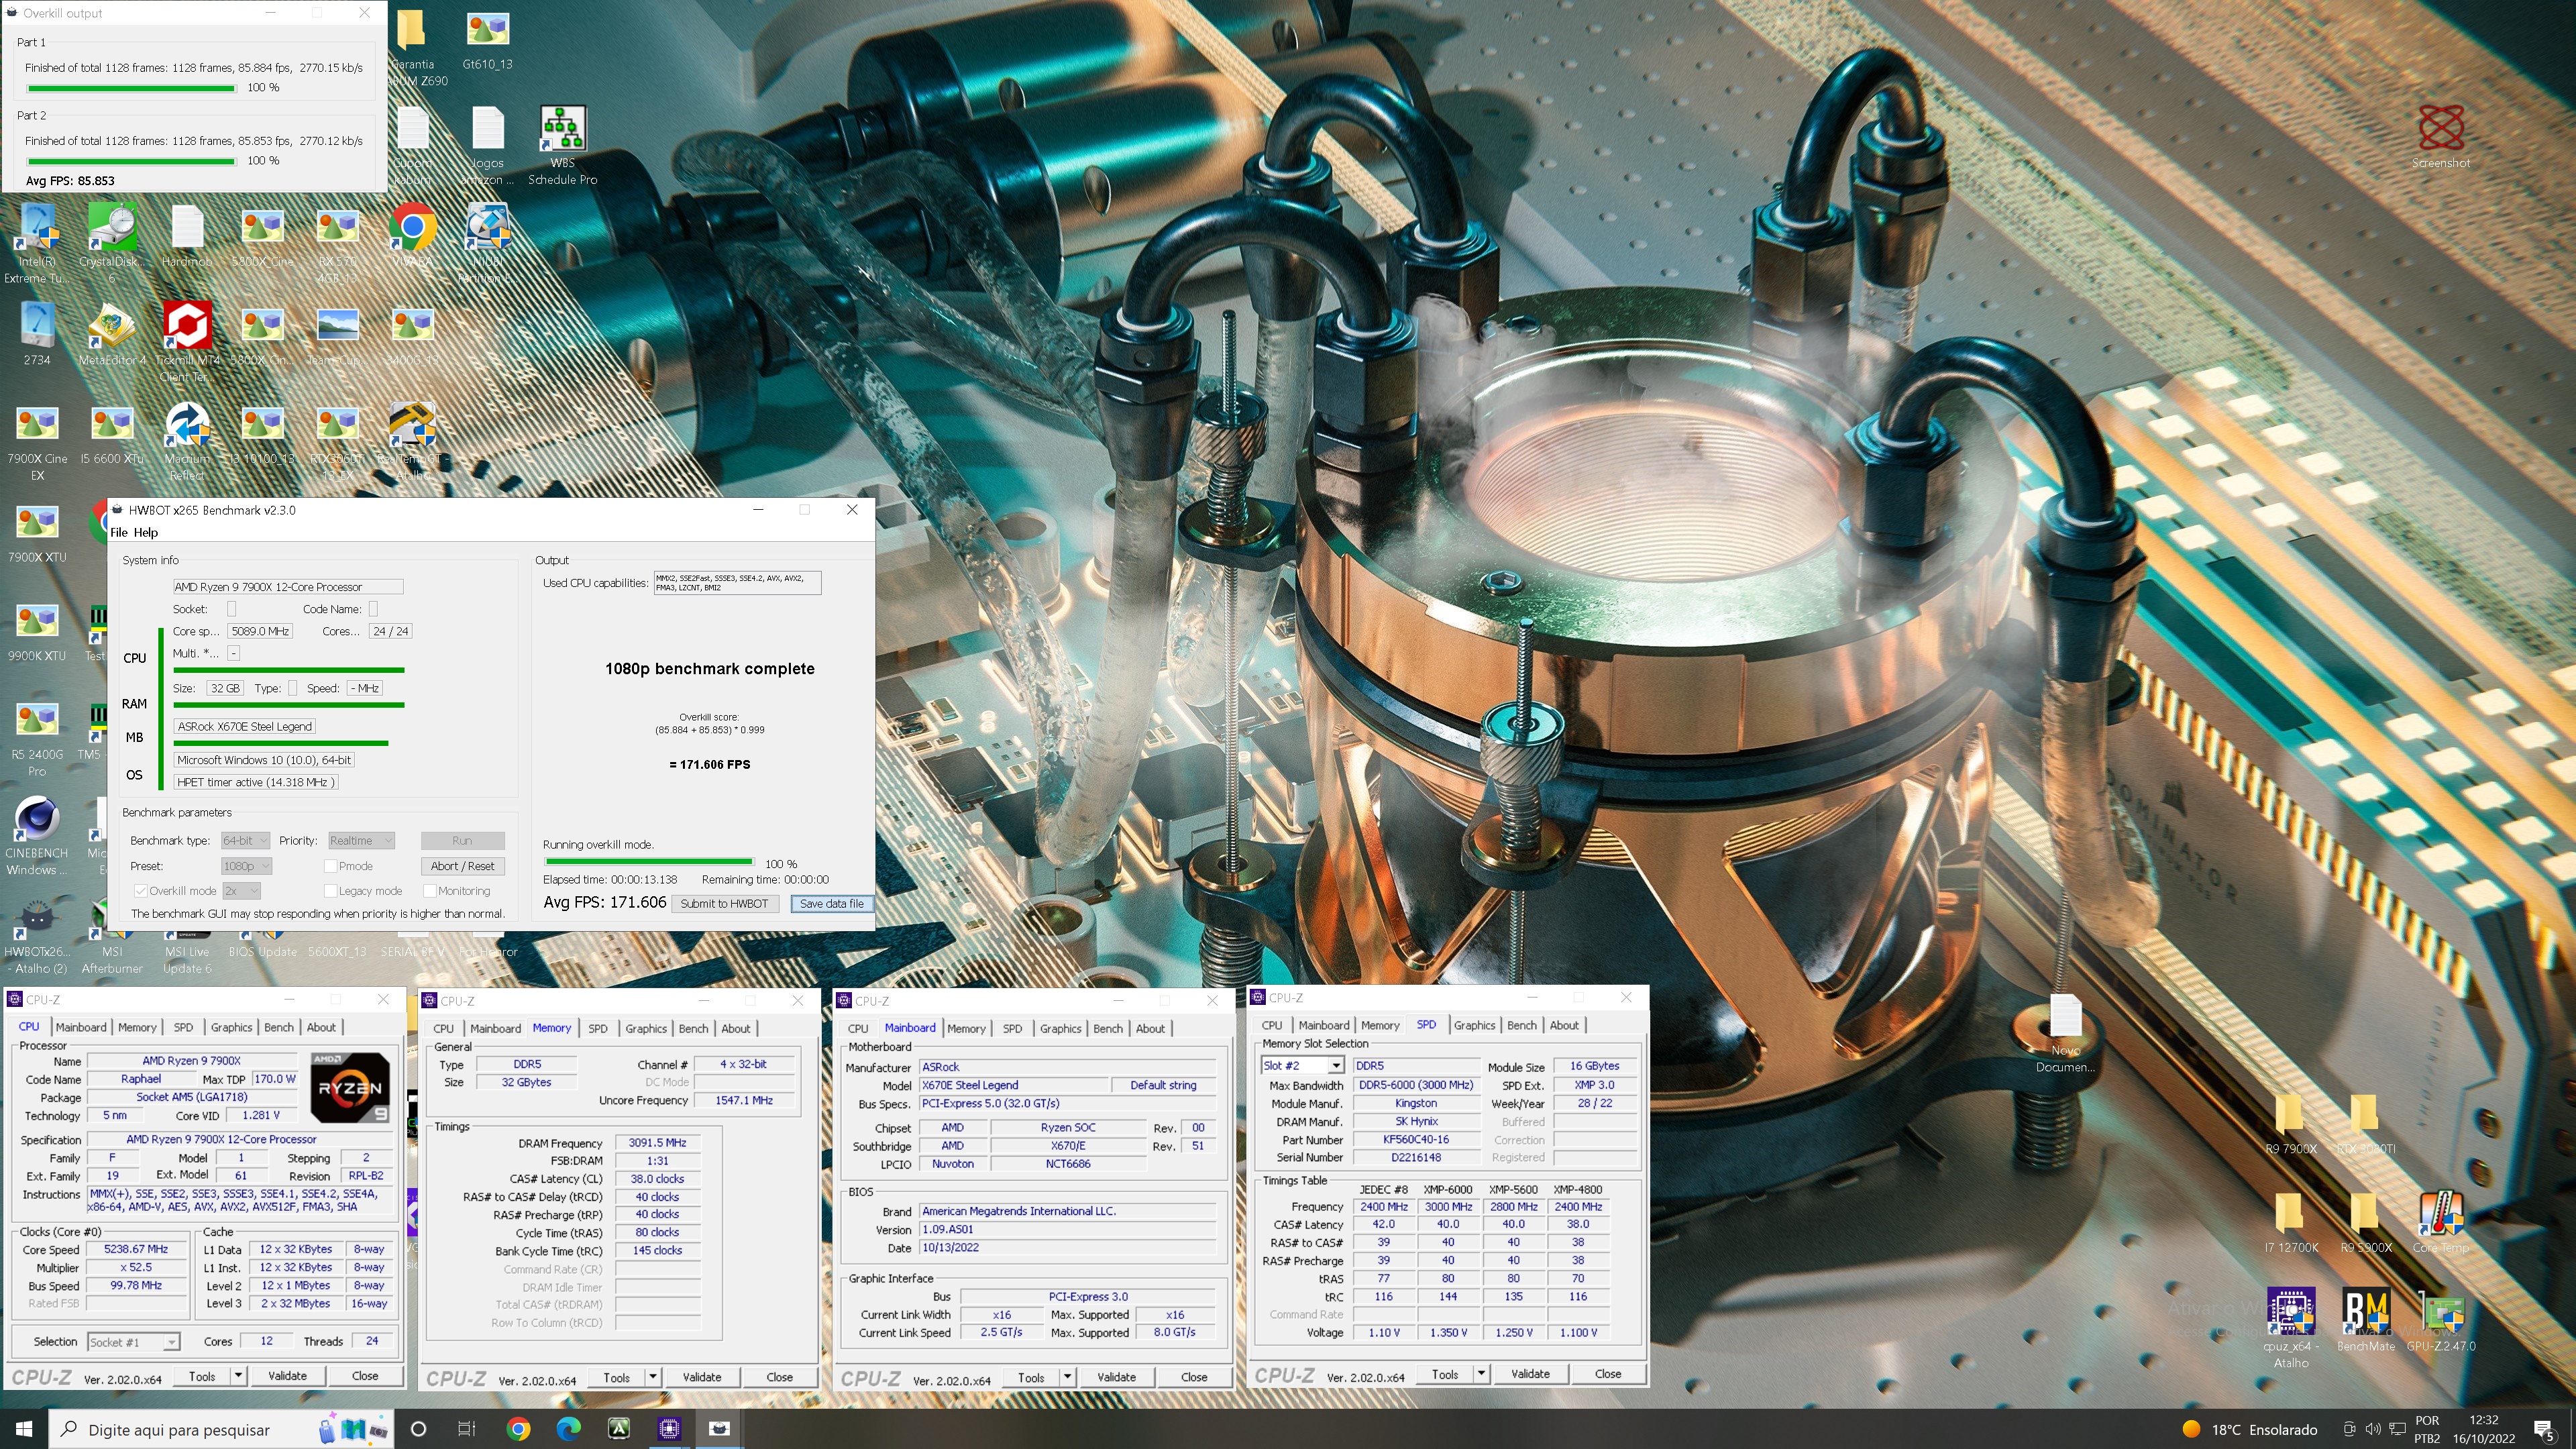Click the Overkill Part 2 progress bar
2576x1449 pixels.
pos(131,161)
